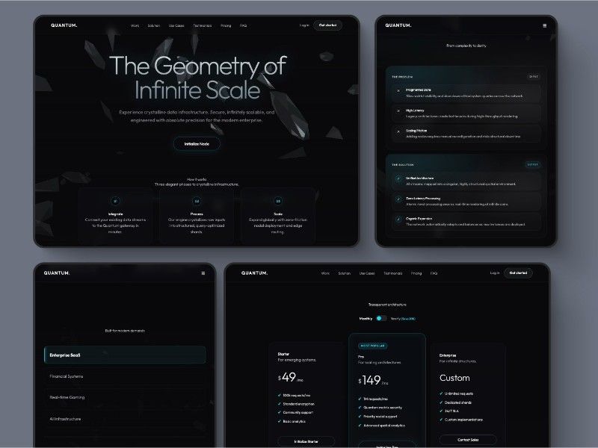Click checkmark next to 24/7 SLA
This screenshot has width=598, height=448.
(x=441, y=411)
